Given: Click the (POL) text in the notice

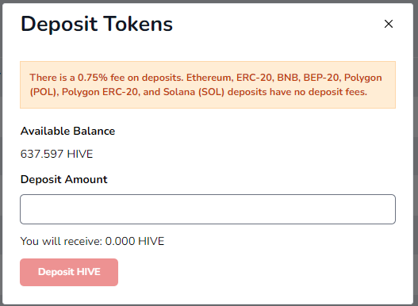Looking at the screenshot, I should point(44,92).
